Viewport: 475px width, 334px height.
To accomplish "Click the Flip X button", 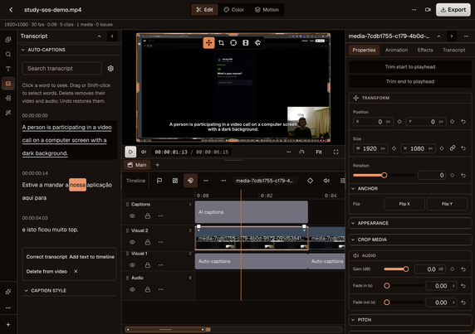I will [x=404, y=204].
